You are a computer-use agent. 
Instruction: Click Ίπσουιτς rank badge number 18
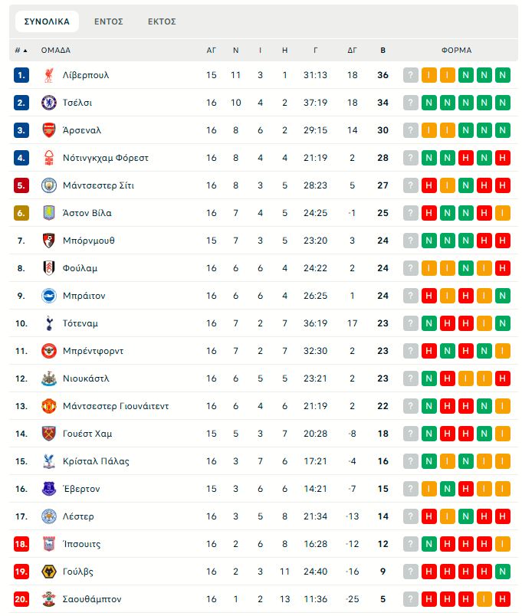(21, 544)
